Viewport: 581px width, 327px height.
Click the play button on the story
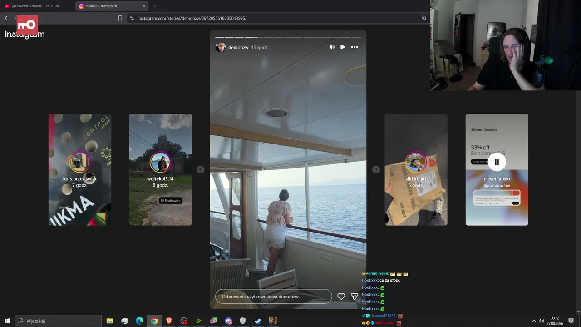(x=343, y=47)
